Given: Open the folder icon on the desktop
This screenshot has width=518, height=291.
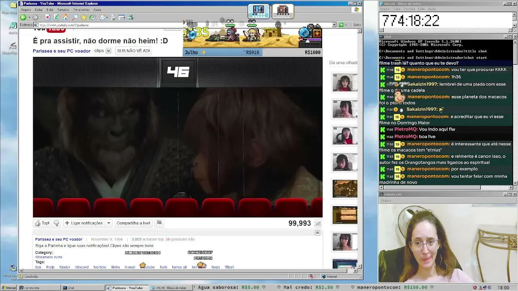Looking at the screenshot, I should click(13, 6).
